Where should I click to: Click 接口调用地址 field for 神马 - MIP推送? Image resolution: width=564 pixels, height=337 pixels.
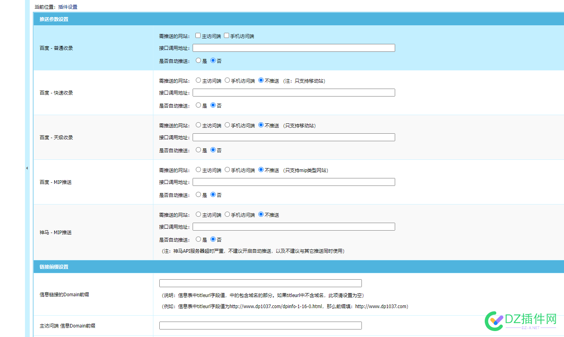(x=294, y=227)
